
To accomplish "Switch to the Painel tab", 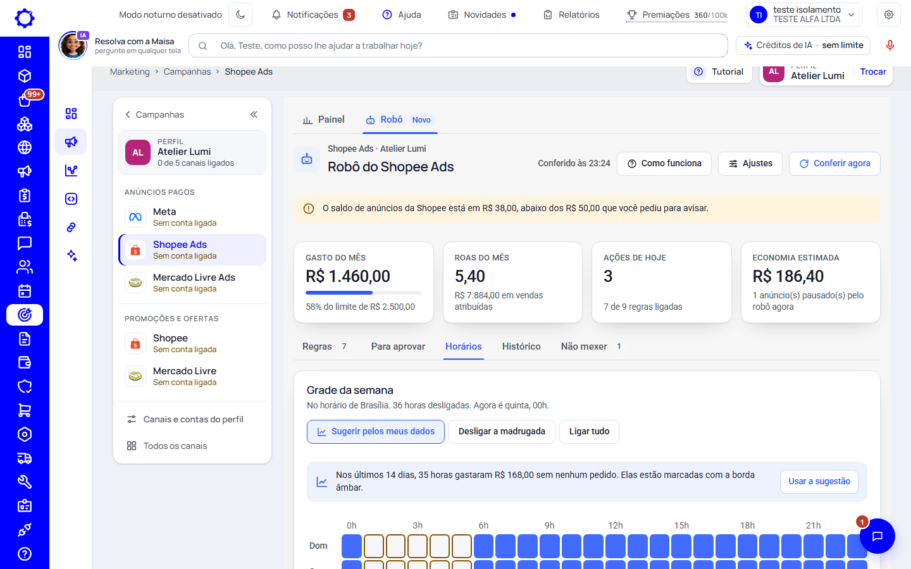I will pyautogui.click(x=323, y=119).
